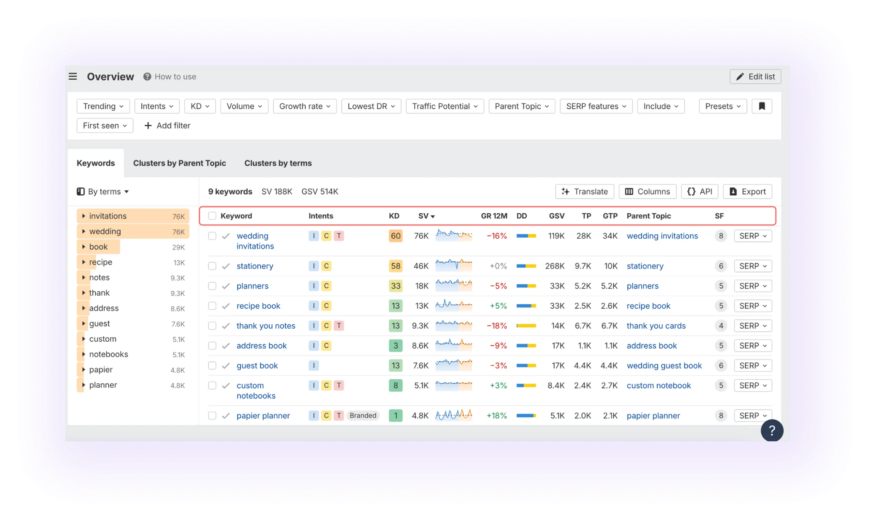
Task: Open the Growth rate filter
Action: pos(304,106)
